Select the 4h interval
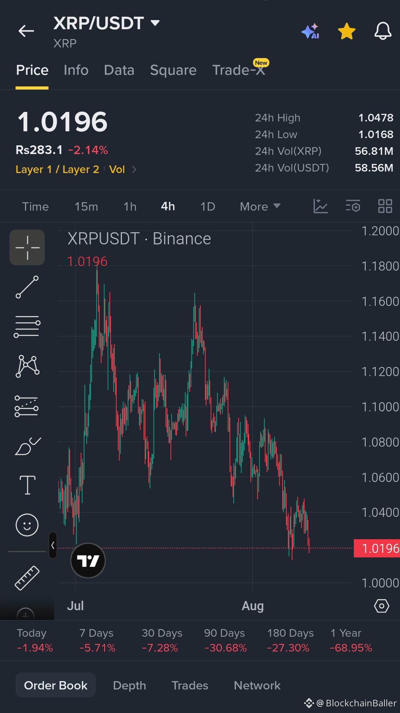Viewport: 400px width, 713px height. pos(168,206)
